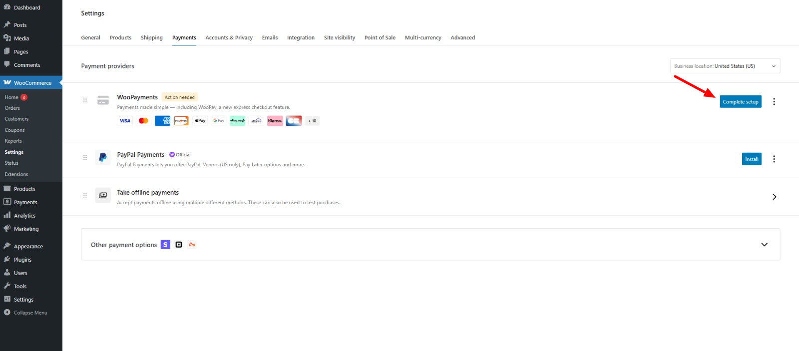
Task: Click the Plugins plug icon
Action: (7, 259)
